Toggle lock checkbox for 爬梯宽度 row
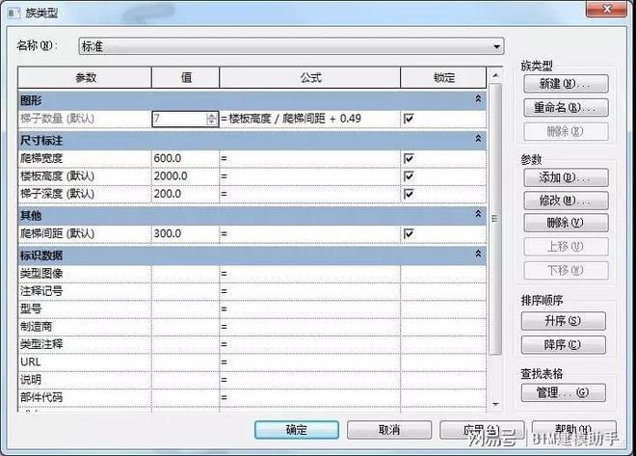Screen dimensions: 636x456 pyautogui.click(x=409, y=158)
